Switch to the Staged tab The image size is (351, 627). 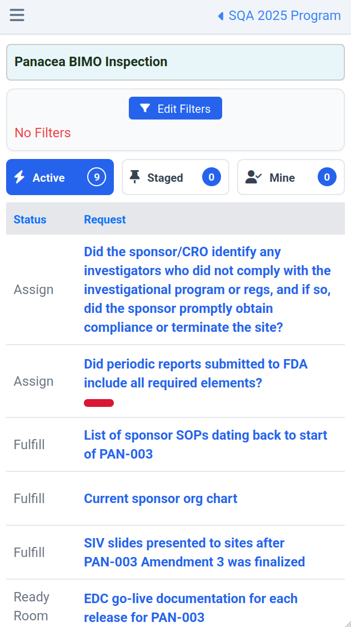tap(165, 178)
